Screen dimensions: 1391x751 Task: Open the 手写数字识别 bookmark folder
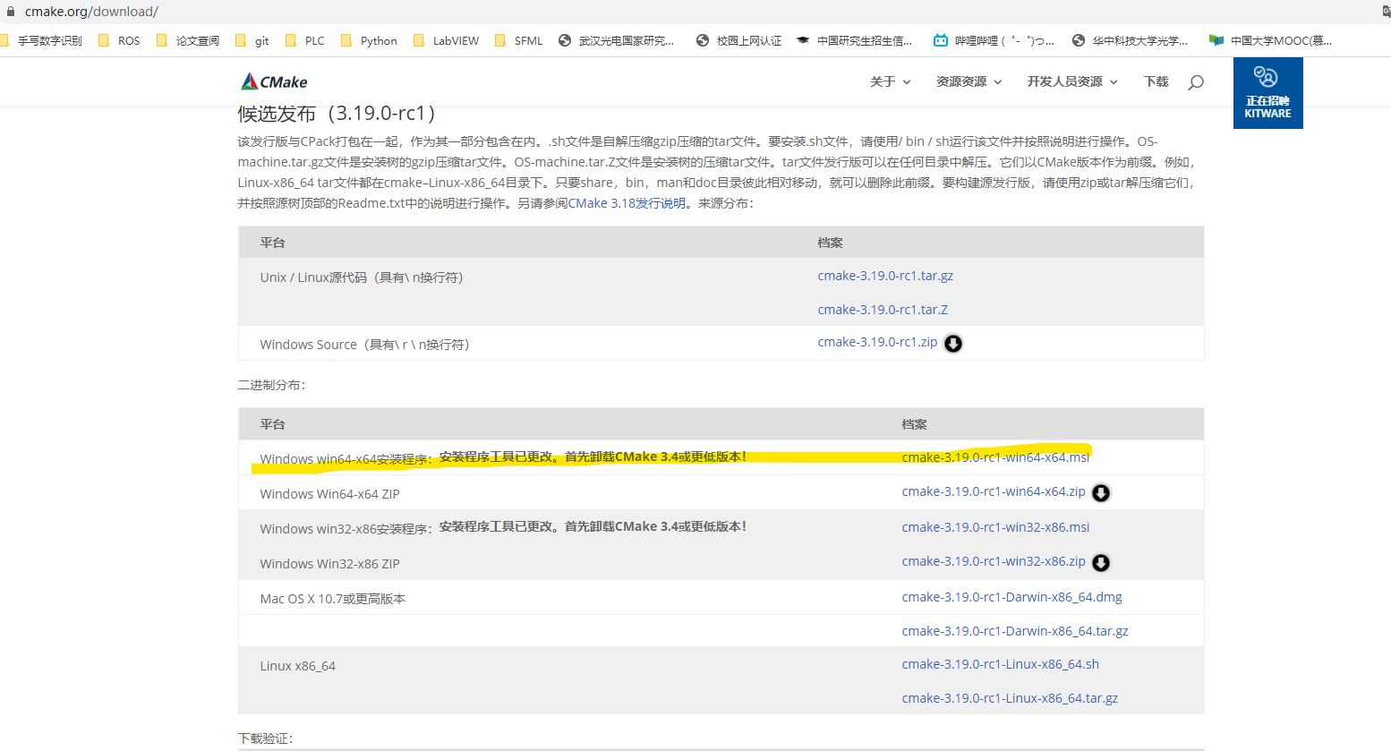pyautogui.click(x=41, y=40)
